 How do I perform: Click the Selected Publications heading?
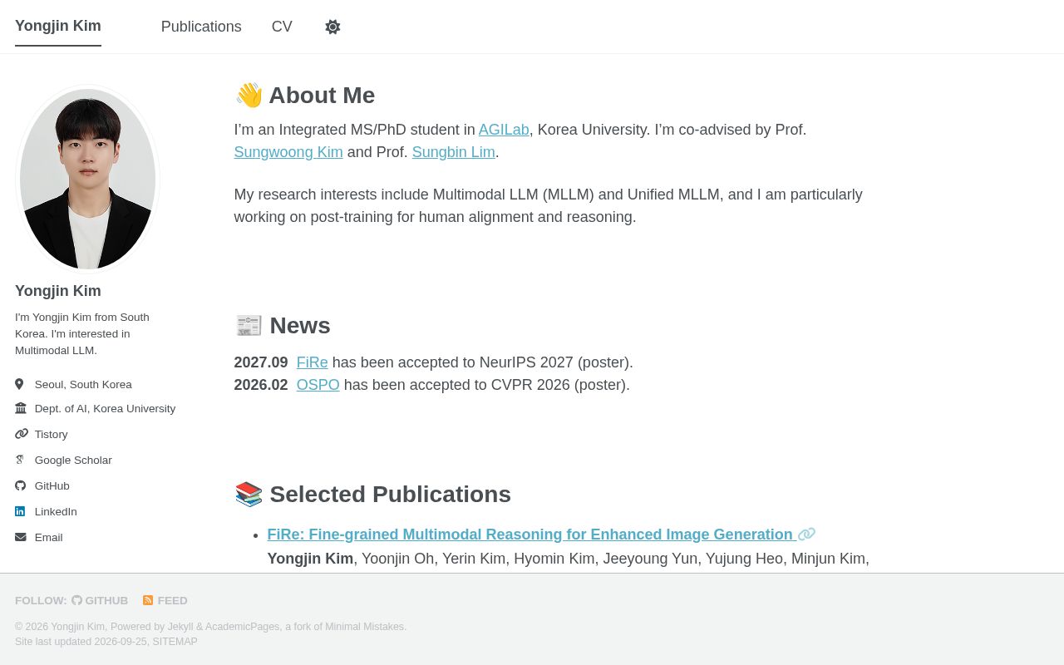[372, 495]
